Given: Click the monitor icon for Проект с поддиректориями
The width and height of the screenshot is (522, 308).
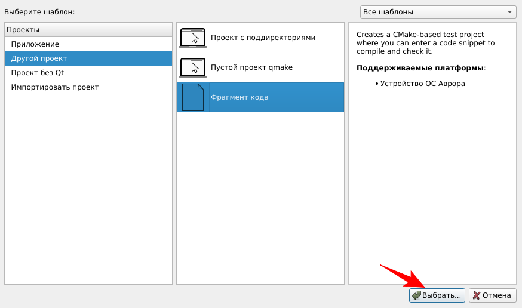Looking at the screenshot, I should point(192,38).
